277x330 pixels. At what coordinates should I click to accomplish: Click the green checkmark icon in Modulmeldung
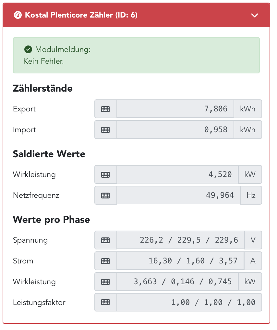(x=28, y=49)
